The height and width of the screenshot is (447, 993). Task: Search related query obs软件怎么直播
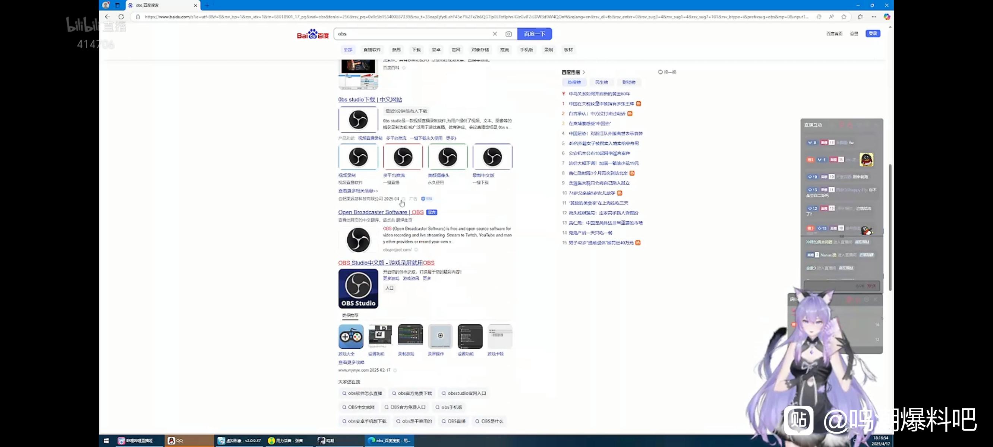(x=362, y=393)
